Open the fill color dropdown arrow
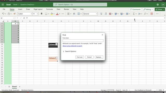The image size is (166, 93). [x=54, y=14]
